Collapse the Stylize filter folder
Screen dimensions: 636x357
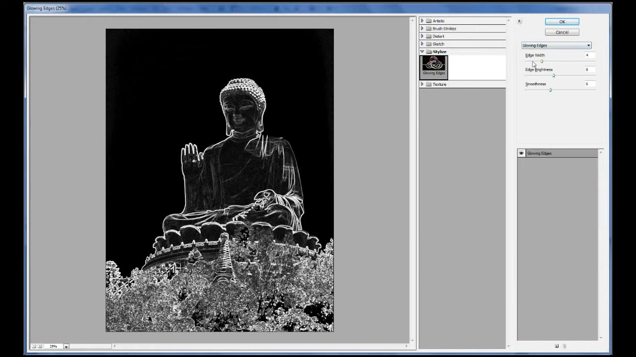[422, 52]
